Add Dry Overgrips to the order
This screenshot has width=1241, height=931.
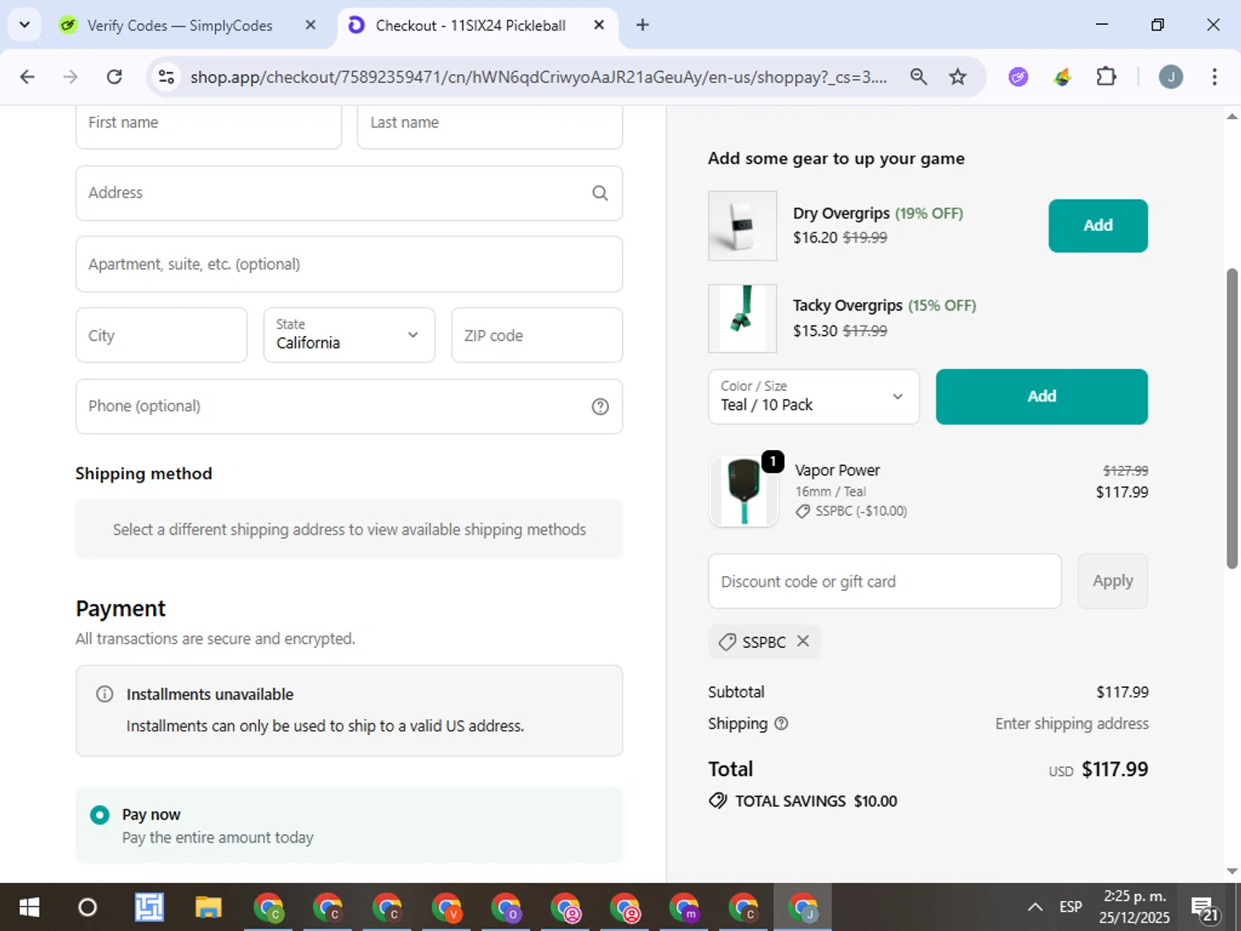(x=1098, y=225)
